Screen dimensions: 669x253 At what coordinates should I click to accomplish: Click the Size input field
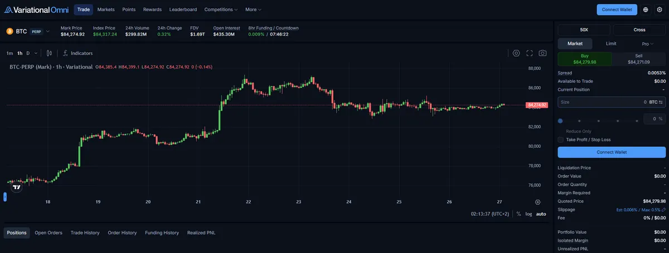click(x=612, y=102)
